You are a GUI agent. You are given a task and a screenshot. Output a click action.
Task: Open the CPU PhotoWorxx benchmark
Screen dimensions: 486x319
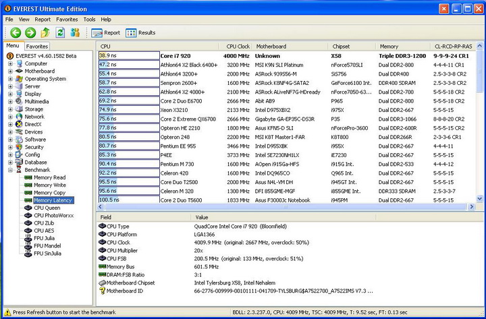[53, 216]
